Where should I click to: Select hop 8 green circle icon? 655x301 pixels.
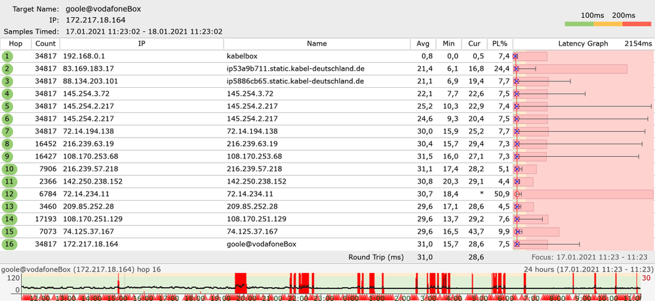click(7, 144)
